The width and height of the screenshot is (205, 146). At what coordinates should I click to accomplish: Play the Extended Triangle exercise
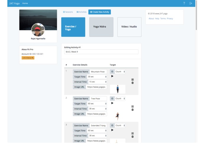(x=112, y=130)
